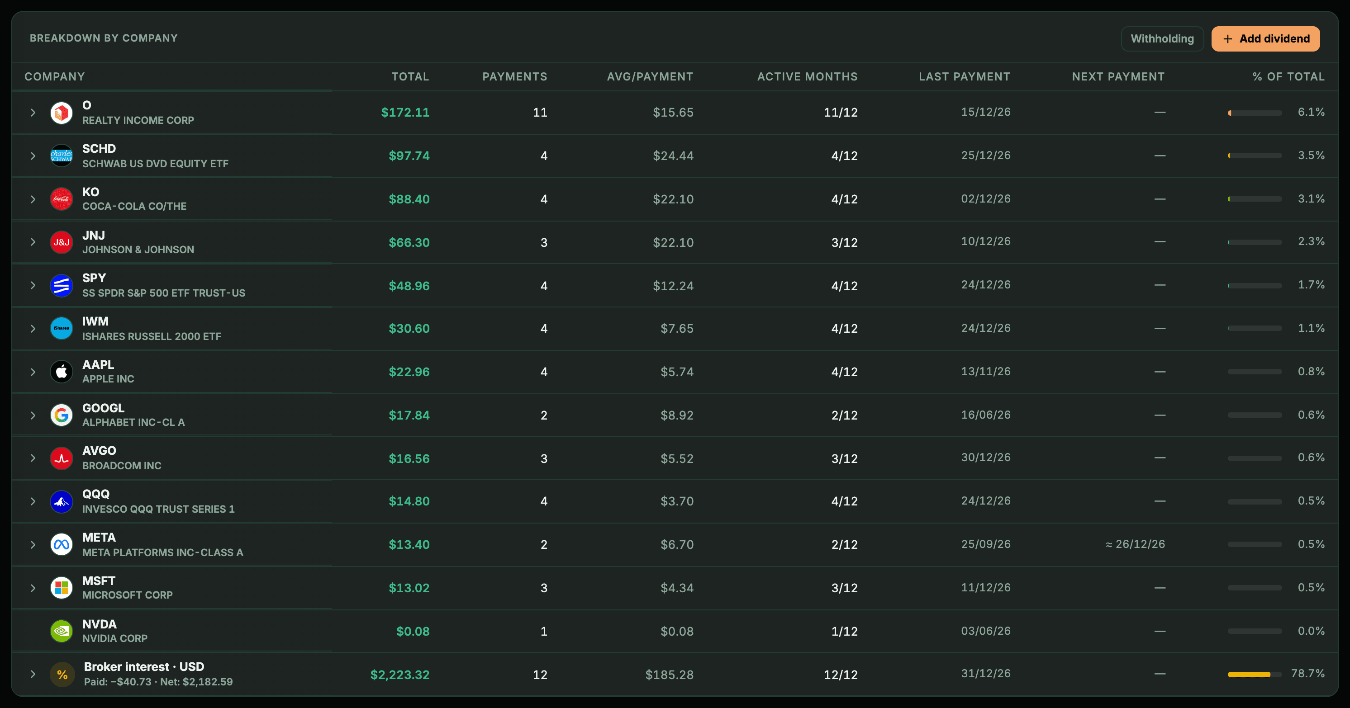Click the 'Paid: −$40.73 · Net: $2,182.59' line

[x=158, y=682]
